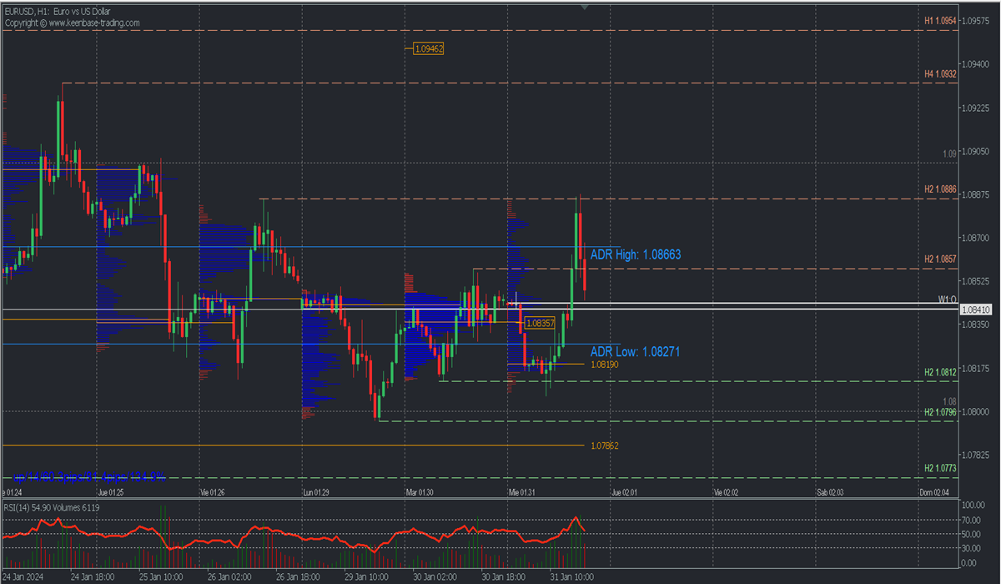1001x584 pixels.
Task: Click the ADR Low: 1.08271 label
Action: pos(634,352)
